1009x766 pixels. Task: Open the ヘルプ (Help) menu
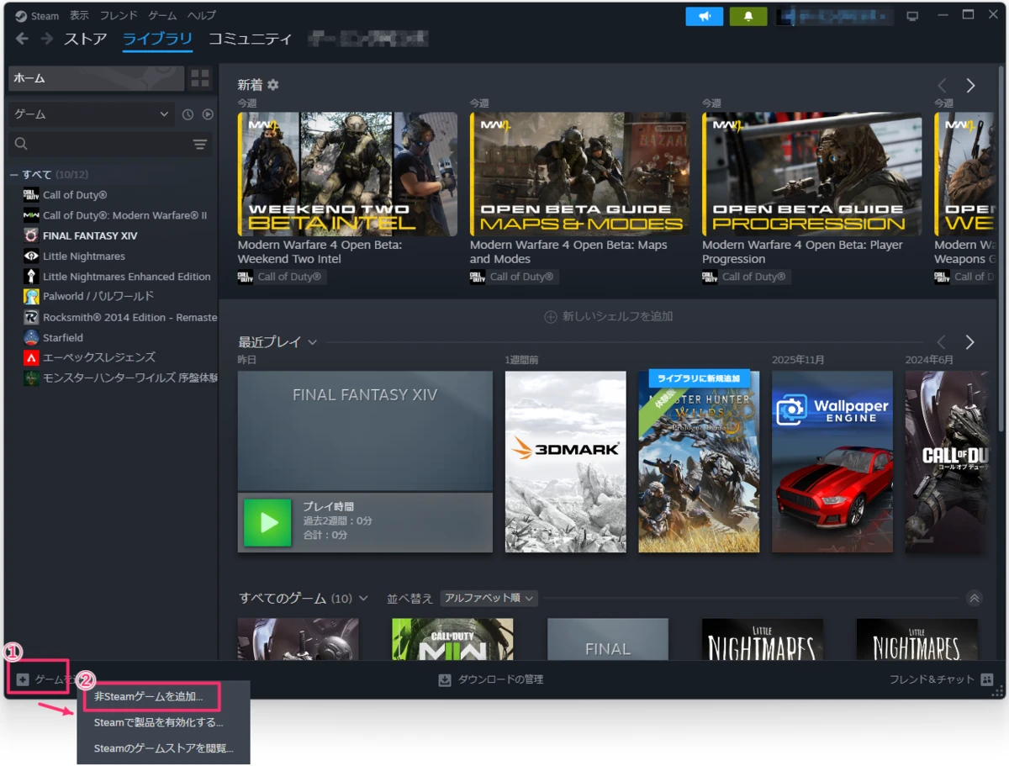(202, 16)
